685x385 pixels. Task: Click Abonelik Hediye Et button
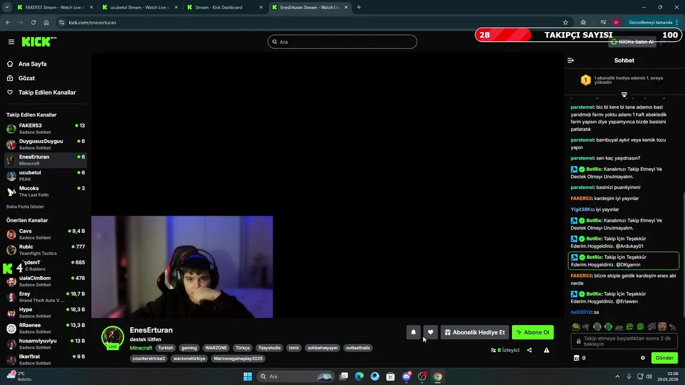[x=475, y=332]
